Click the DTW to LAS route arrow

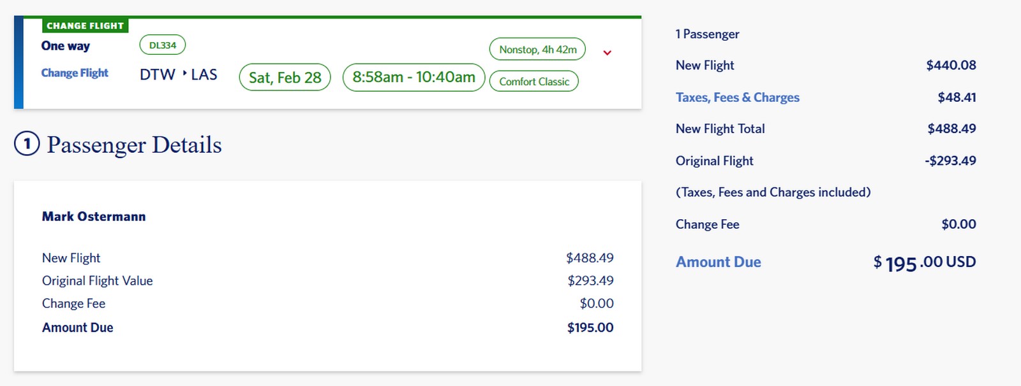(x=183, y=75)
